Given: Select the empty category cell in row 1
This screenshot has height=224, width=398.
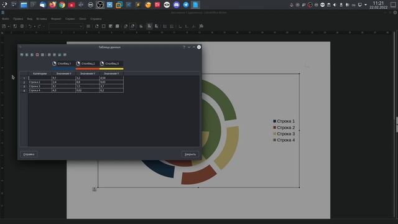Looking at the screenshot, I should pyautogui.click(x=40, y=78).
